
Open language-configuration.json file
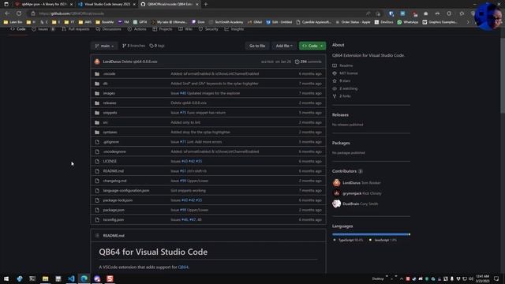(x=126, y=190)
